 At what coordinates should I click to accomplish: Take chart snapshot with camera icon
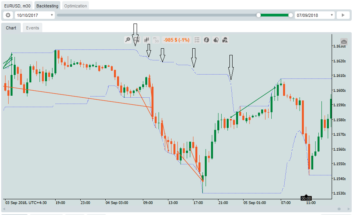coord(344,42)
